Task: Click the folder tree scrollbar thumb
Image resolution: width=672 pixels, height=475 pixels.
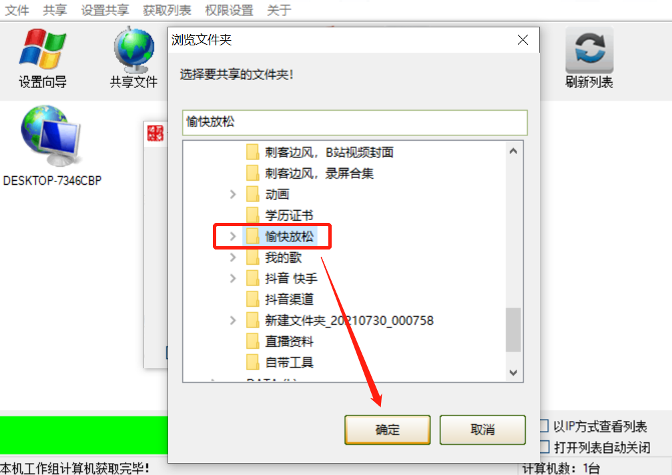Action: 513,330
